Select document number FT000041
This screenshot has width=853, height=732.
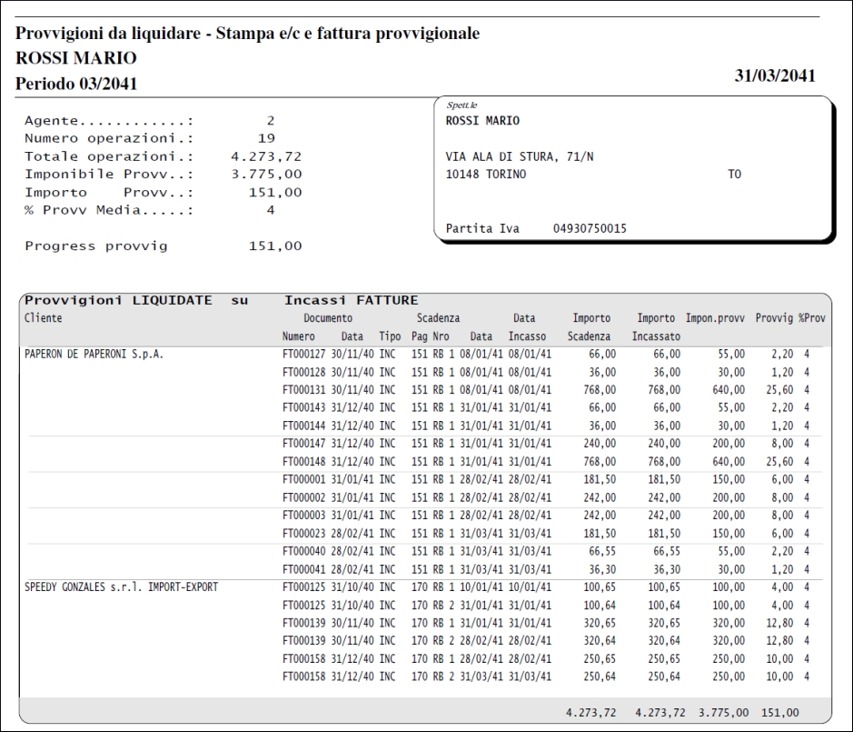point(303,569)
